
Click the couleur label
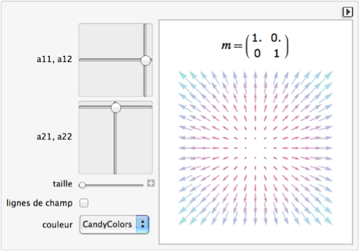(x=57, y=224)
